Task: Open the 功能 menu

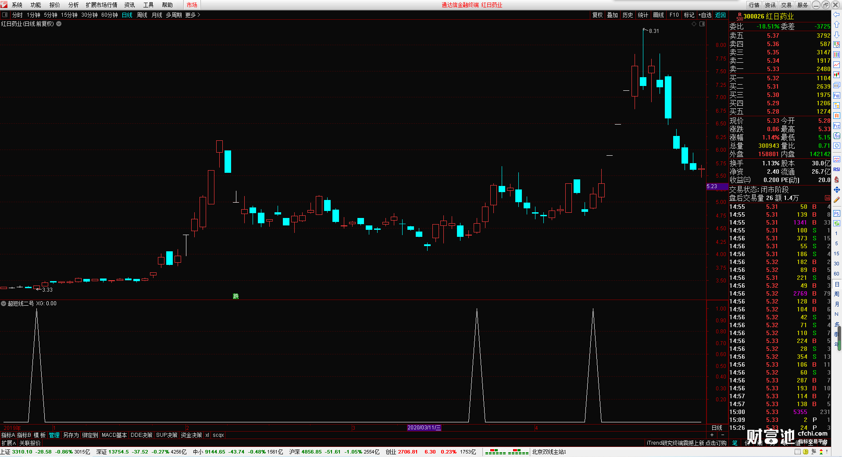Action: coord(36,5)
